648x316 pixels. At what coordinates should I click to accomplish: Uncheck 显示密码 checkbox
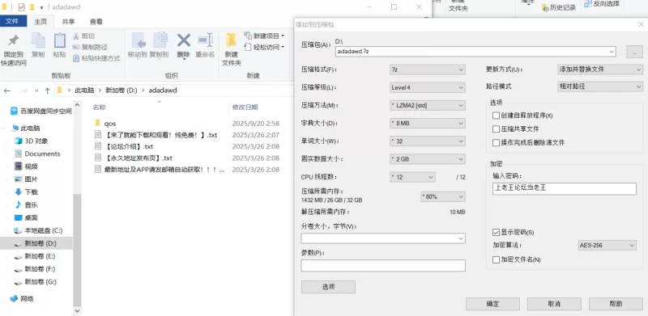pos(497,233)
